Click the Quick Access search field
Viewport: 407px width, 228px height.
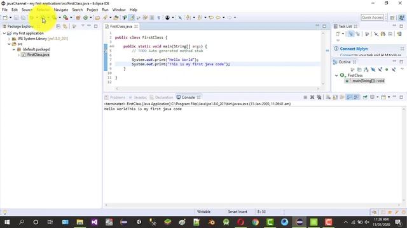[x=372, y=17]
